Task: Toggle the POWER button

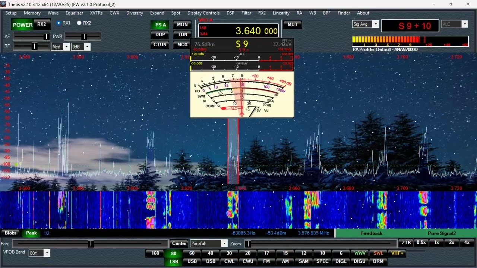Action: (x=23, y=25)
